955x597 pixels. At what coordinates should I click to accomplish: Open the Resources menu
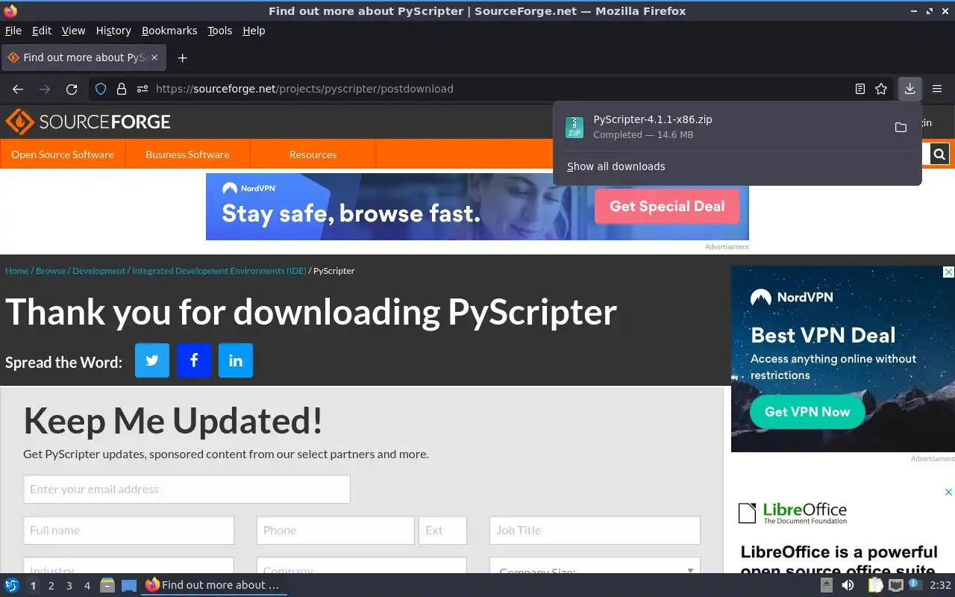[x=313, y=154]
